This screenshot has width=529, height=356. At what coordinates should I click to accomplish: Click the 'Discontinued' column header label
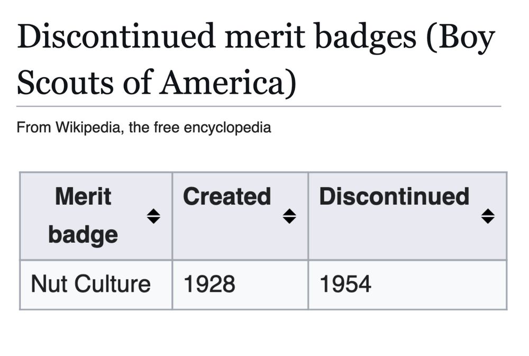394,197
